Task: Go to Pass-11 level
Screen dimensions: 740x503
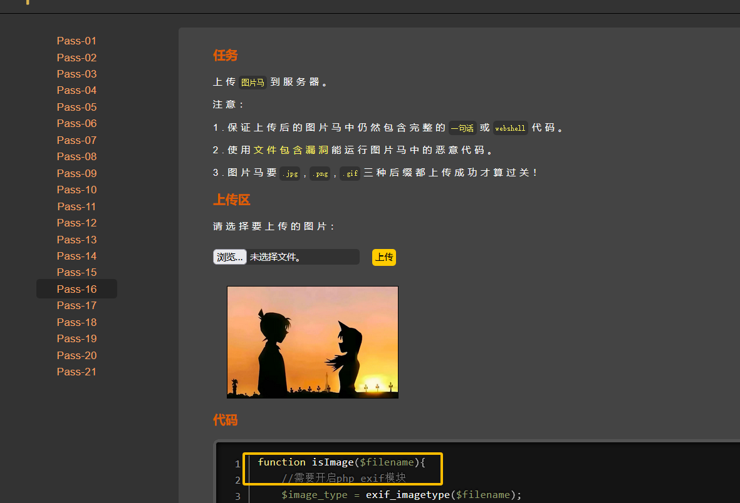Action: [x=76, y=206]
